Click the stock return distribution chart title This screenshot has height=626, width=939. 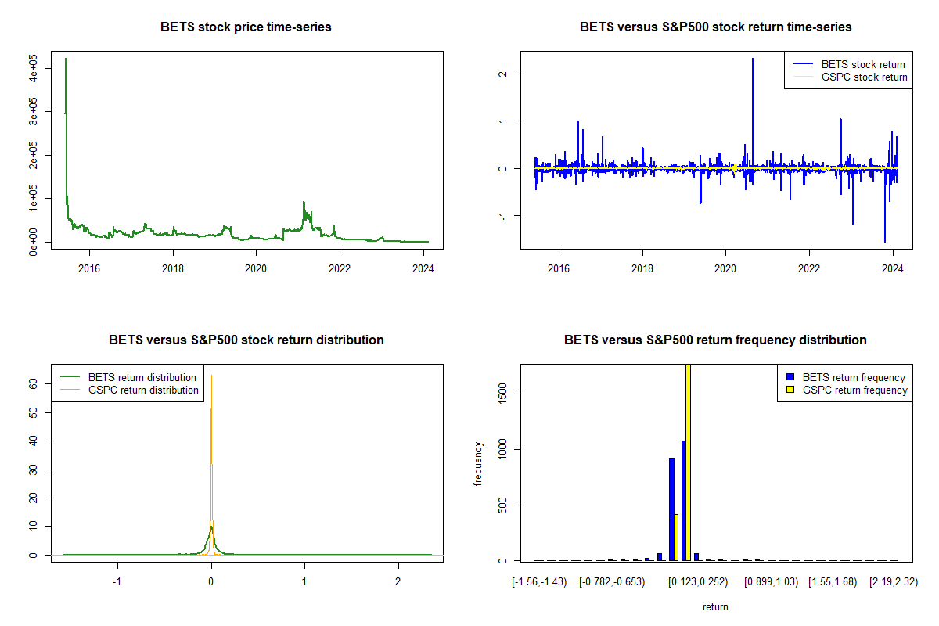pyautogui.click(x=246, y=340)
